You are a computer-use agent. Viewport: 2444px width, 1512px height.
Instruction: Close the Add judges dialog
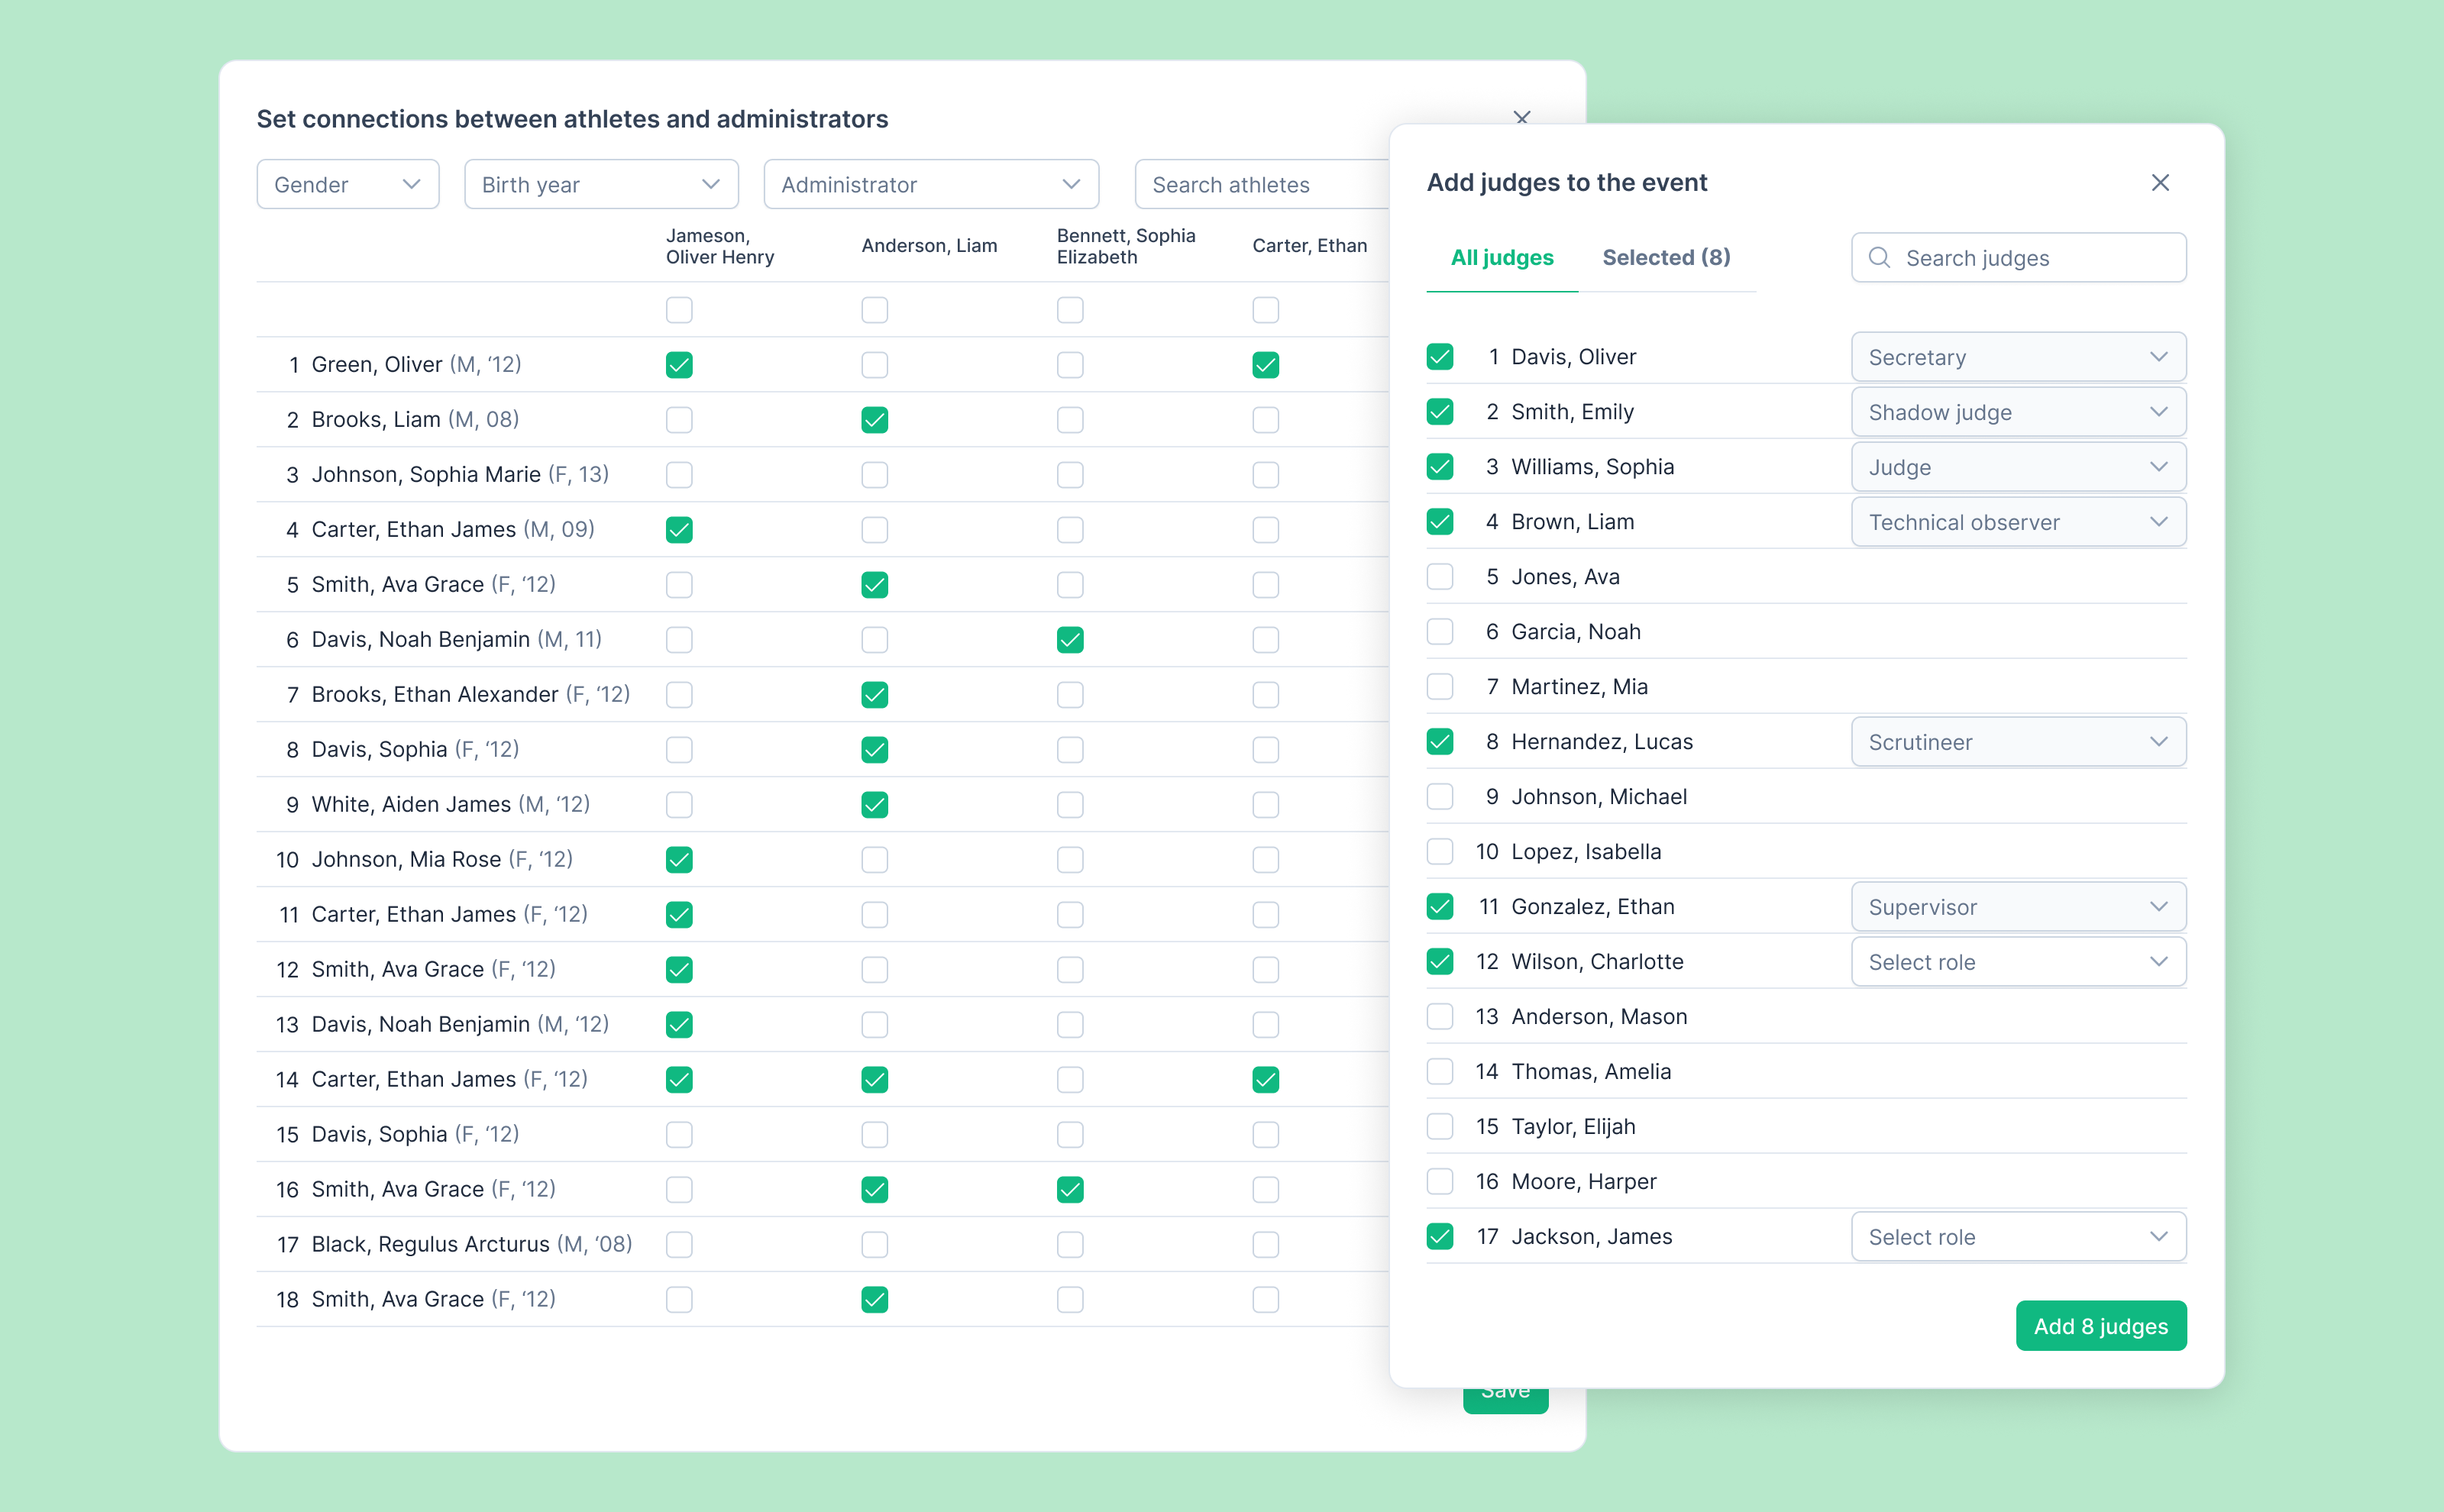(2159, 183)
